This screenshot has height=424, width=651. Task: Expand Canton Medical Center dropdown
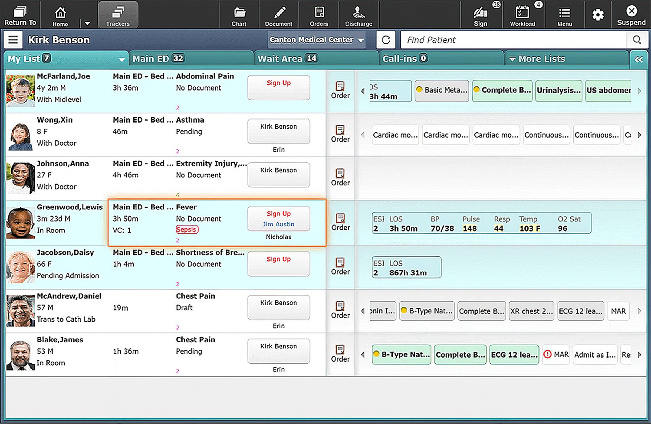(316, 40)
